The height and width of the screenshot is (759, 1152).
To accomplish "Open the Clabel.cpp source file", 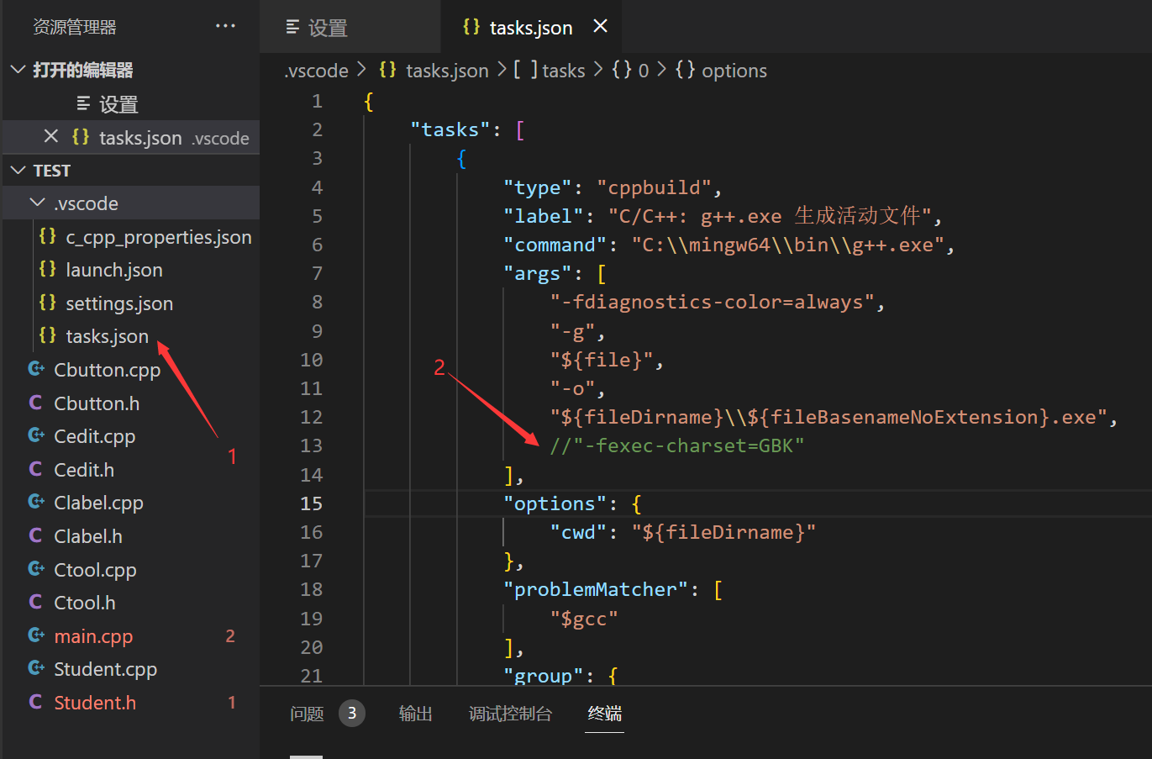I will (103, 502).
